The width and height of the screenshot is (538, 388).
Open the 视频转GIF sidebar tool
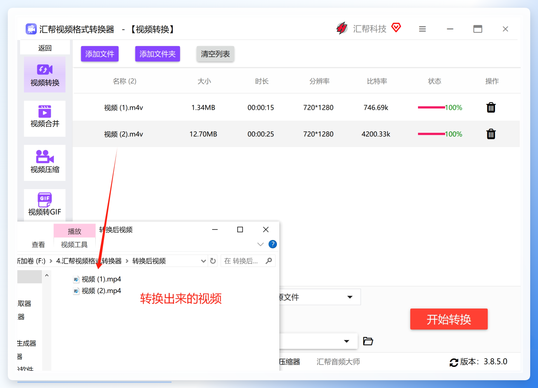coord(45,205)
